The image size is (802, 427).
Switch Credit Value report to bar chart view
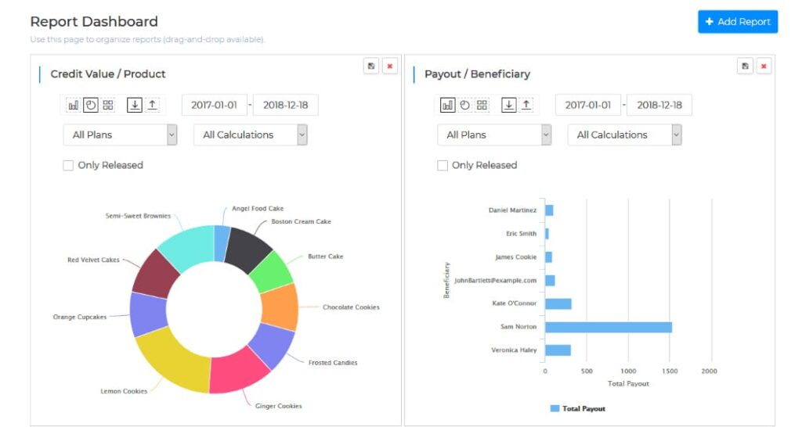[x=73, y=105]
